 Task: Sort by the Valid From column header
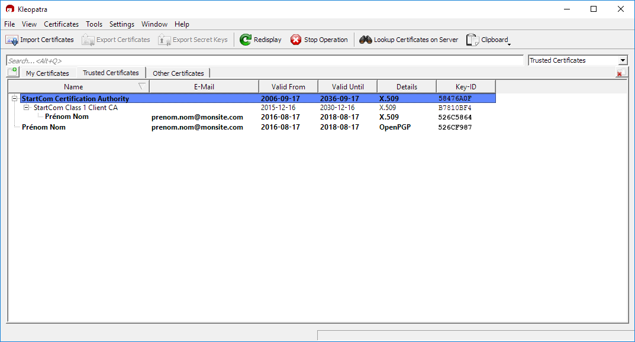pyautogui.click(x=288, y=86)
